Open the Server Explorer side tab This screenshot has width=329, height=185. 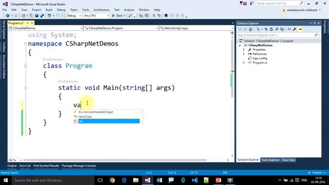pos(4,30)
